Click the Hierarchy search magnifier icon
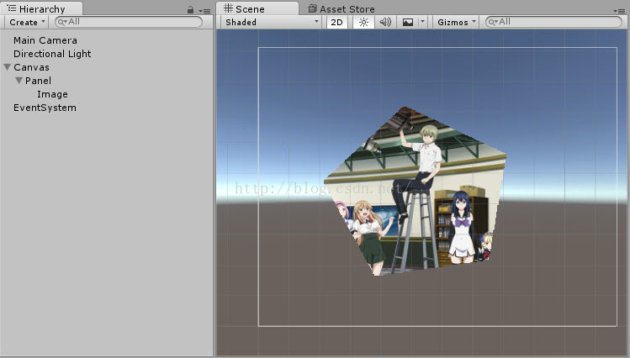This screenshot has width=630, height=358. point(62,22)
